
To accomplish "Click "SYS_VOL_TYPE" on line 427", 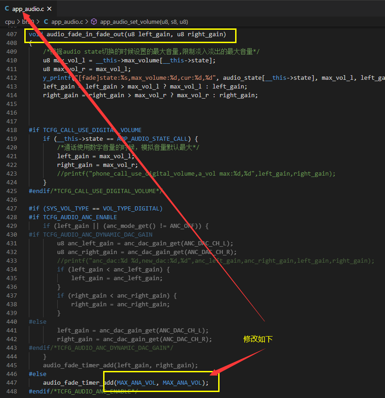I will [67, 209].
